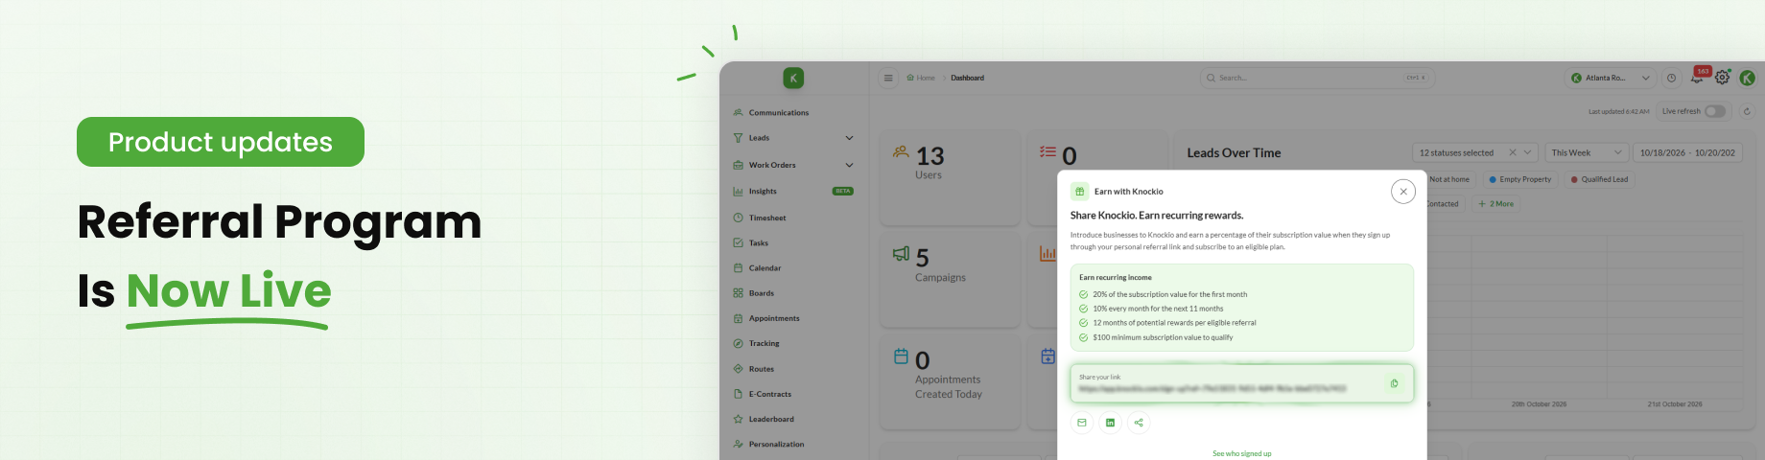Click the Personalization sidebar icon
The width and height of the screenshot is (1765, 460).
click(738, 444)
